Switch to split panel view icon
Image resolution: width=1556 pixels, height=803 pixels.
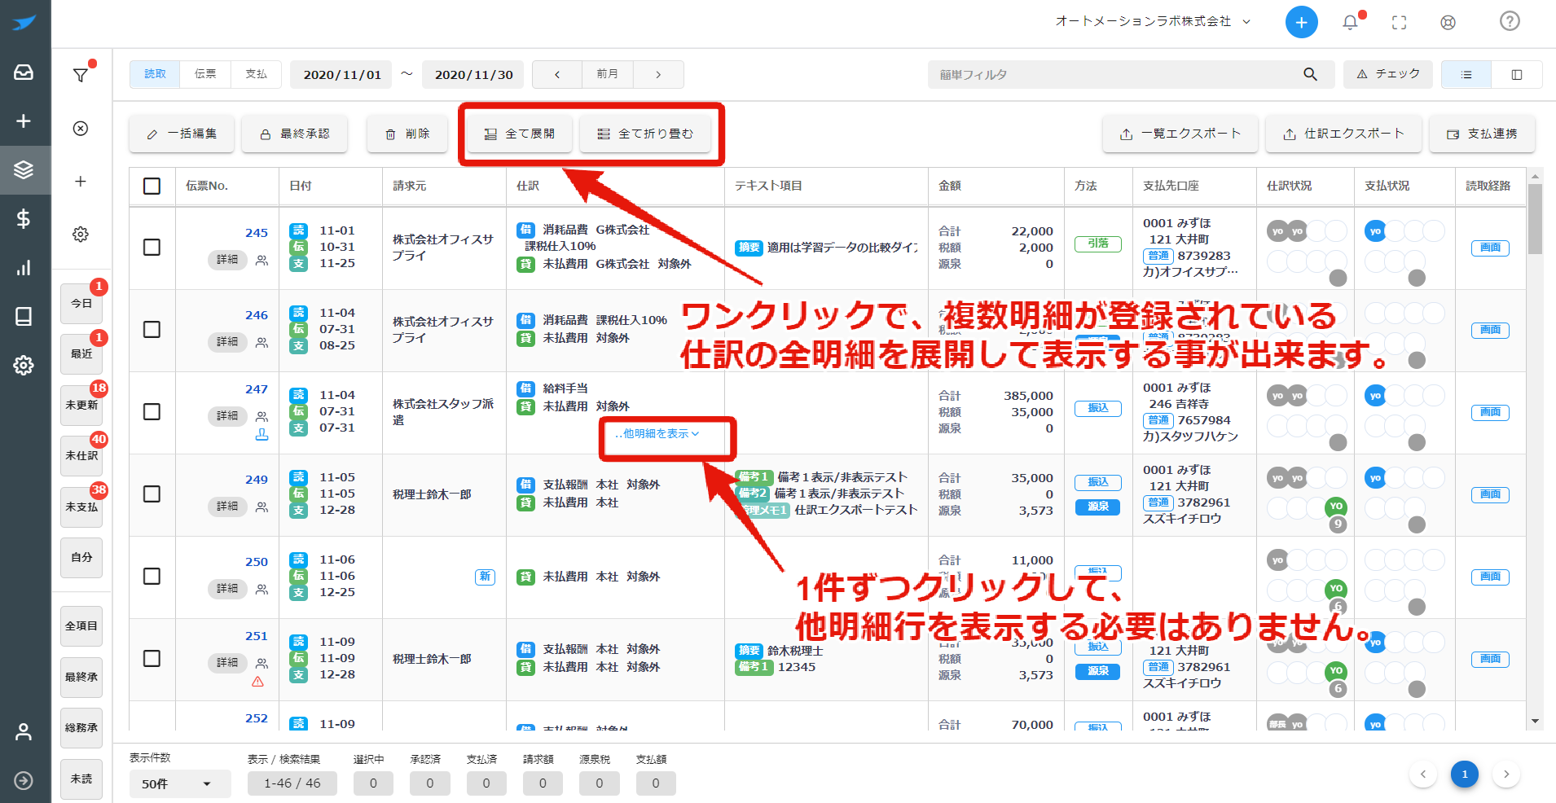tap(1516, 74)
